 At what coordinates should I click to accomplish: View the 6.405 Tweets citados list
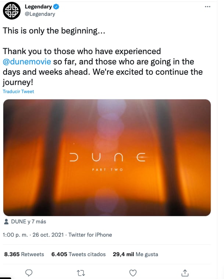[x=78, y=254]
